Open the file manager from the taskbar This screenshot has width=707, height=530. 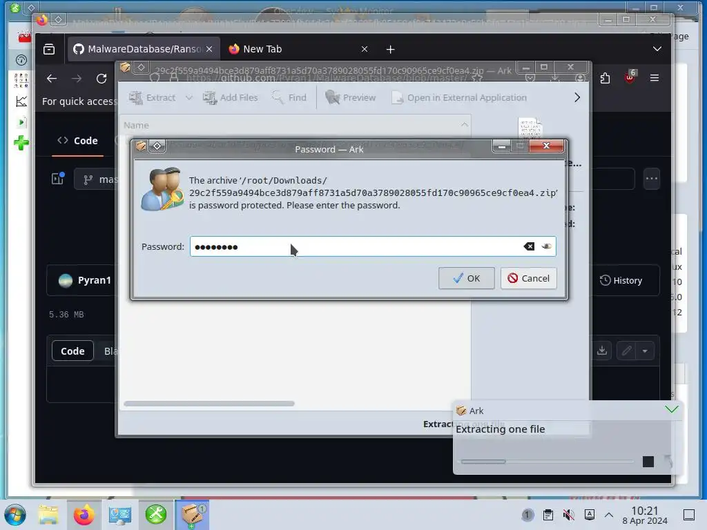(48, 515)
